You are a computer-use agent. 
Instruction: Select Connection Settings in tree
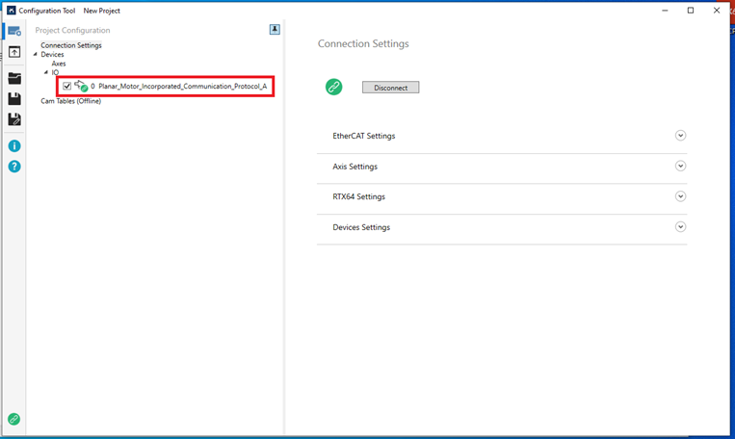[70, 45]
